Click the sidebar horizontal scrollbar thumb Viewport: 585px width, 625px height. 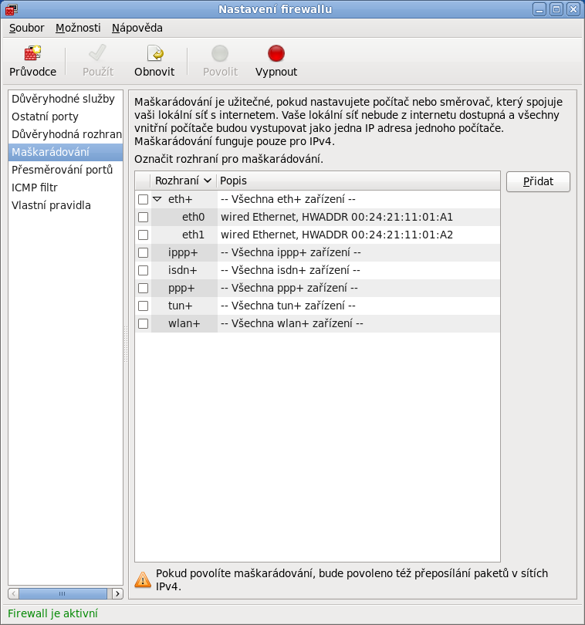[x=63, y=594]
